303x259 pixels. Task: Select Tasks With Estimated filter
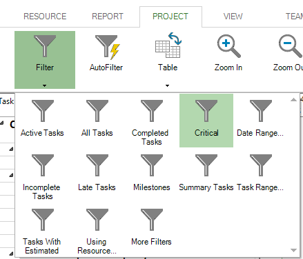coord(42,229)
